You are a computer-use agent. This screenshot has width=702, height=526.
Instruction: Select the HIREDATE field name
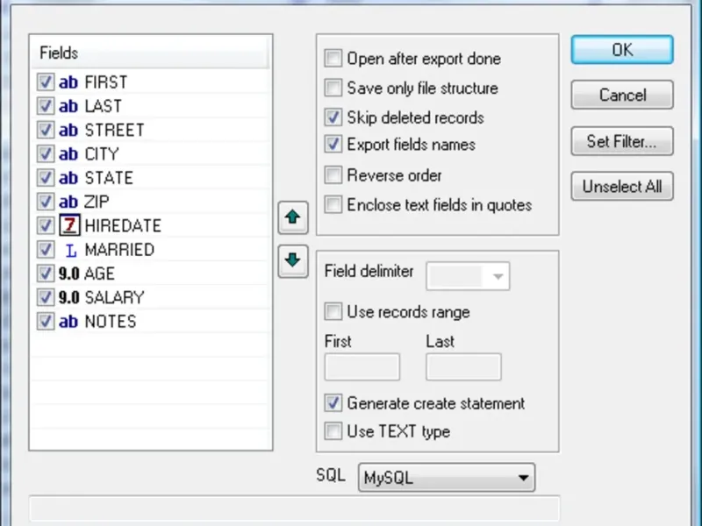tap(123, 226)
